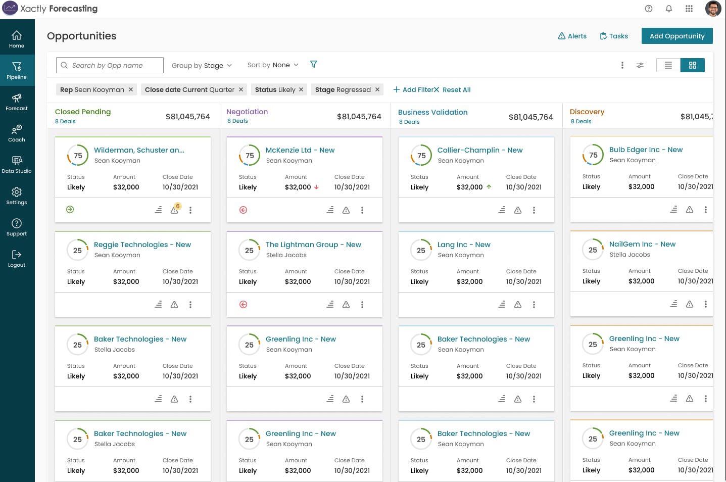Expand the Sort by None dropdown

pyautogui.click(x=273, y=65)
